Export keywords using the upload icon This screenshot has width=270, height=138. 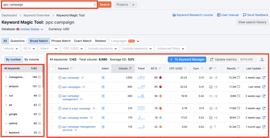(262, 60)
